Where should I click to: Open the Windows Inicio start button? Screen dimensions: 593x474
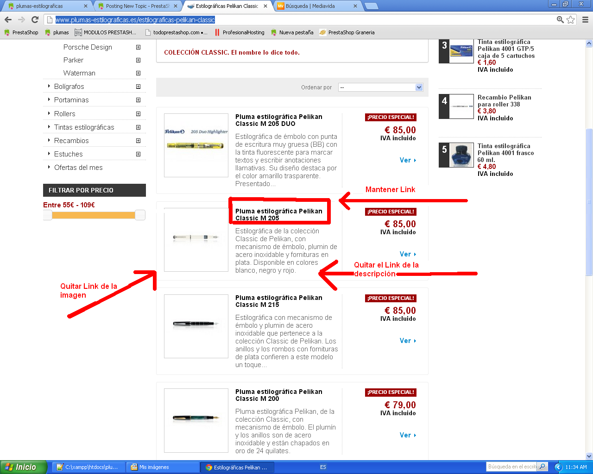click(x=24, y=467)
